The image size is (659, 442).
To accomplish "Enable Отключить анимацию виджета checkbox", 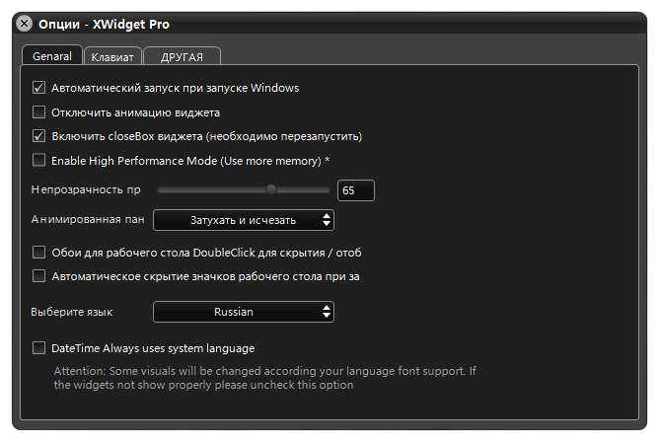I will tap(39, 112).
